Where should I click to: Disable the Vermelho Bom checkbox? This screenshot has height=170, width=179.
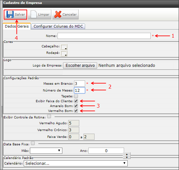click(76, 111)
